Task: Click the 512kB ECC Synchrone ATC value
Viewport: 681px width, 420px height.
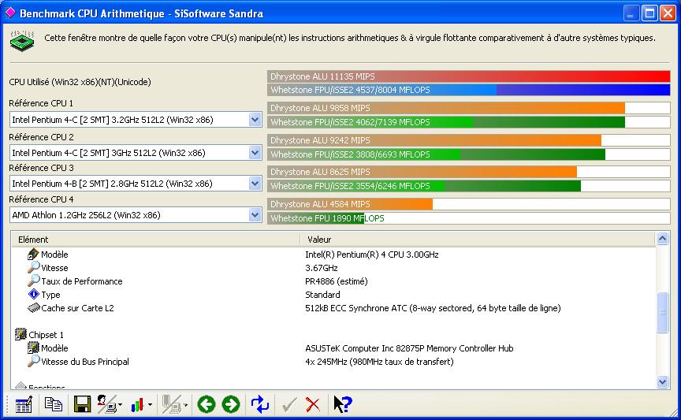Action: click(x=433, y=308)
